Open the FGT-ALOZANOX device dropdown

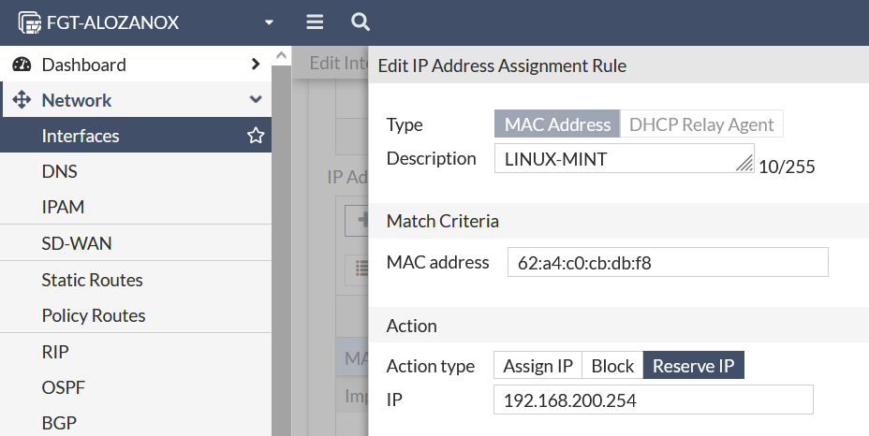[269, 22]
